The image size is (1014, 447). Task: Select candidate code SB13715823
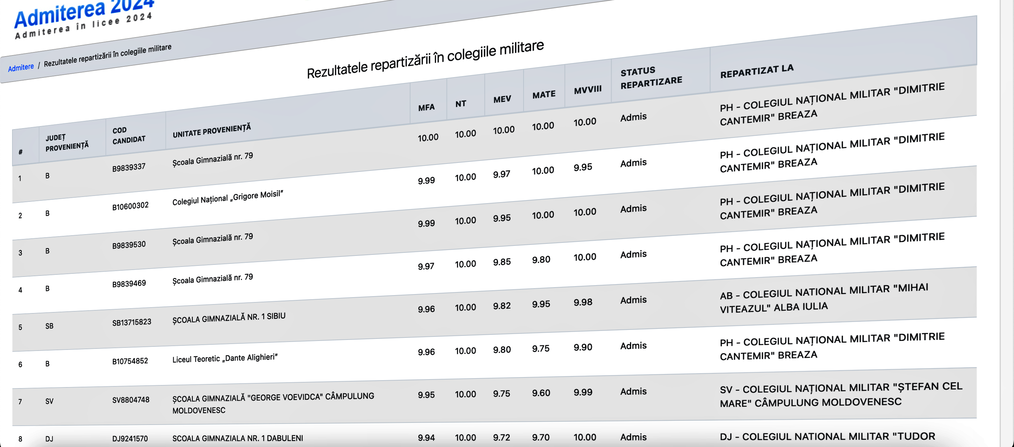click(131, 322)
